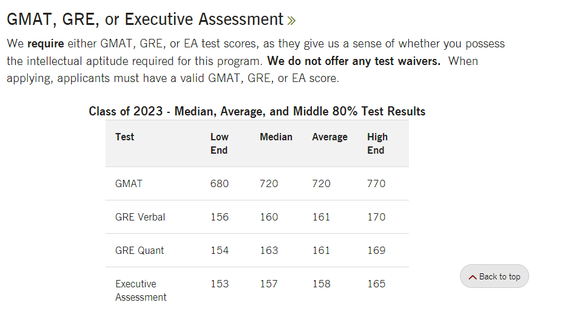
Task: Select the GRE Quant row label
Action: (139, 250)
